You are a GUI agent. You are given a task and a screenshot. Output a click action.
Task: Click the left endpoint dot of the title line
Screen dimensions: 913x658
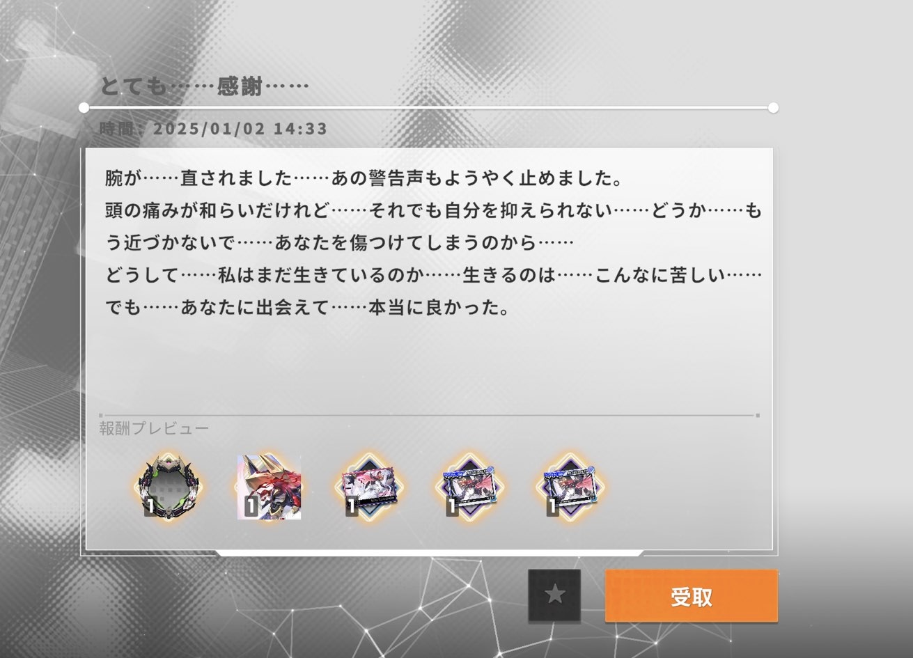[84, 108]
